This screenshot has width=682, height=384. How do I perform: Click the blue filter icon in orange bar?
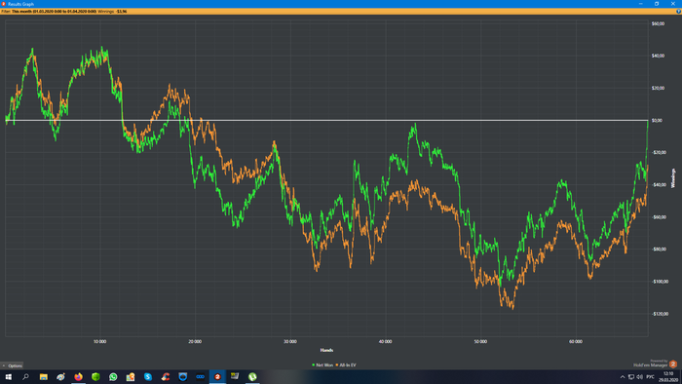click(x=678, y=12)
